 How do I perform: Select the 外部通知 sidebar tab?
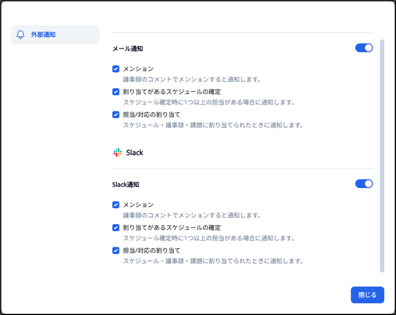pos(55,35)
